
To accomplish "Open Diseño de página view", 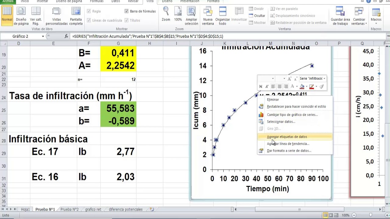I will (x=21, y=16).
